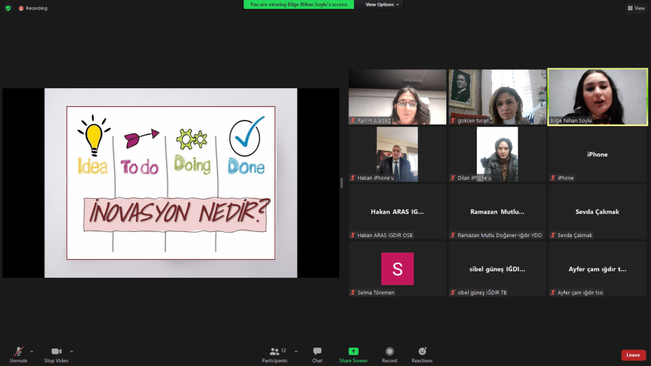Select gokcen turan's video tile
The height and width of the screenshot is (366, 651).
pos(497,97)
